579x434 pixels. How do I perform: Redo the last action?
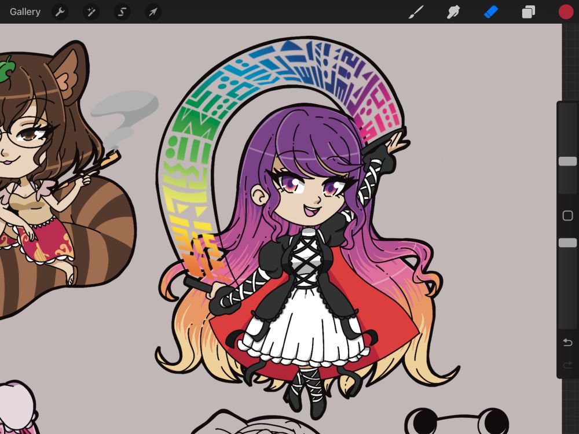point(567,365)
